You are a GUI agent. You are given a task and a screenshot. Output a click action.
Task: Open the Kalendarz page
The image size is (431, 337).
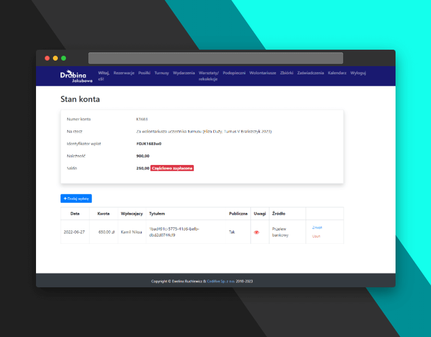(337, 73)
